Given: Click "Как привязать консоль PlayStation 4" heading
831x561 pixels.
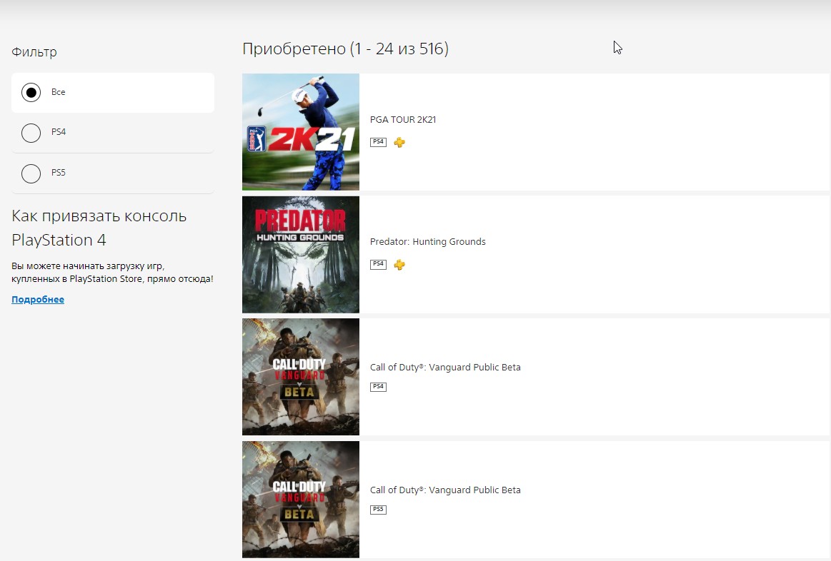Looking at the screenshot, I should point(99,228).
